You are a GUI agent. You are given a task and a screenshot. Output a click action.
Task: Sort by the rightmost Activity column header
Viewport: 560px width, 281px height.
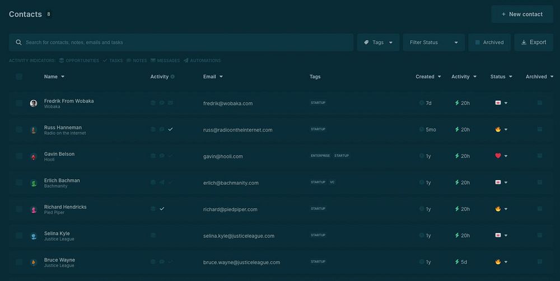pyautogui.click(x=464, y=77)
